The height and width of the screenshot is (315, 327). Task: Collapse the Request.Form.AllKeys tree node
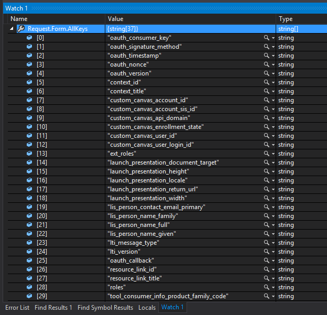12,29
